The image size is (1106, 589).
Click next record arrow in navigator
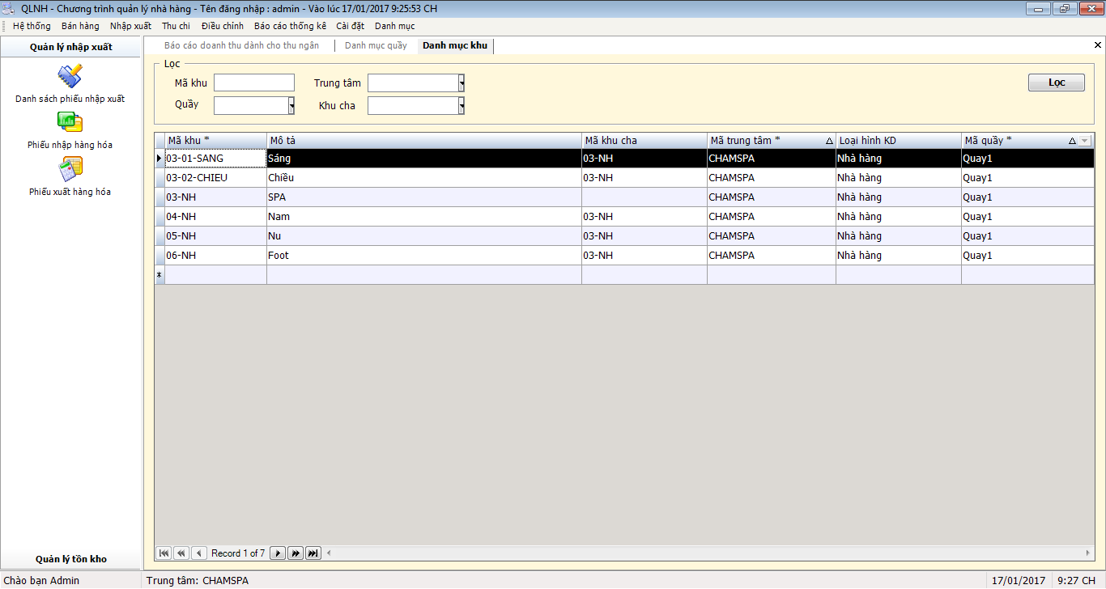pyautogui.click(x=278, y=553)
